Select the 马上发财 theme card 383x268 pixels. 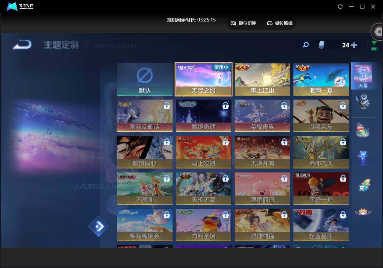pos(204,152)
